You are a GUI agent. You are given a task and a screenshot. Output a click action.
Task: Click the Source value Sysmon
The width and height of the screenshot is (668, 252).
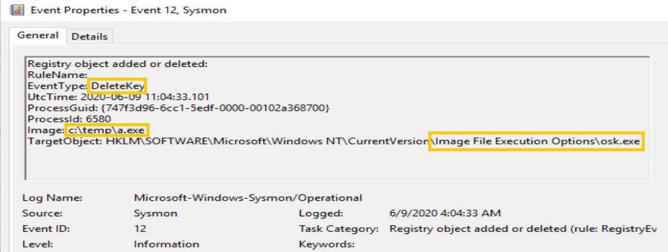[x=155, y=213]
